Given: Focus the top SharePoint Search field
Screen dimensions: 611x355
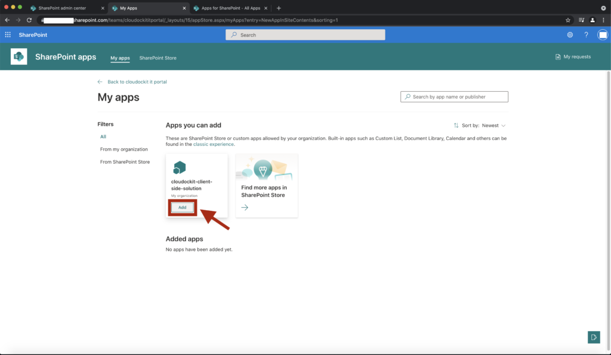Looking at the screenshot, I should click(x=305, y=35).
